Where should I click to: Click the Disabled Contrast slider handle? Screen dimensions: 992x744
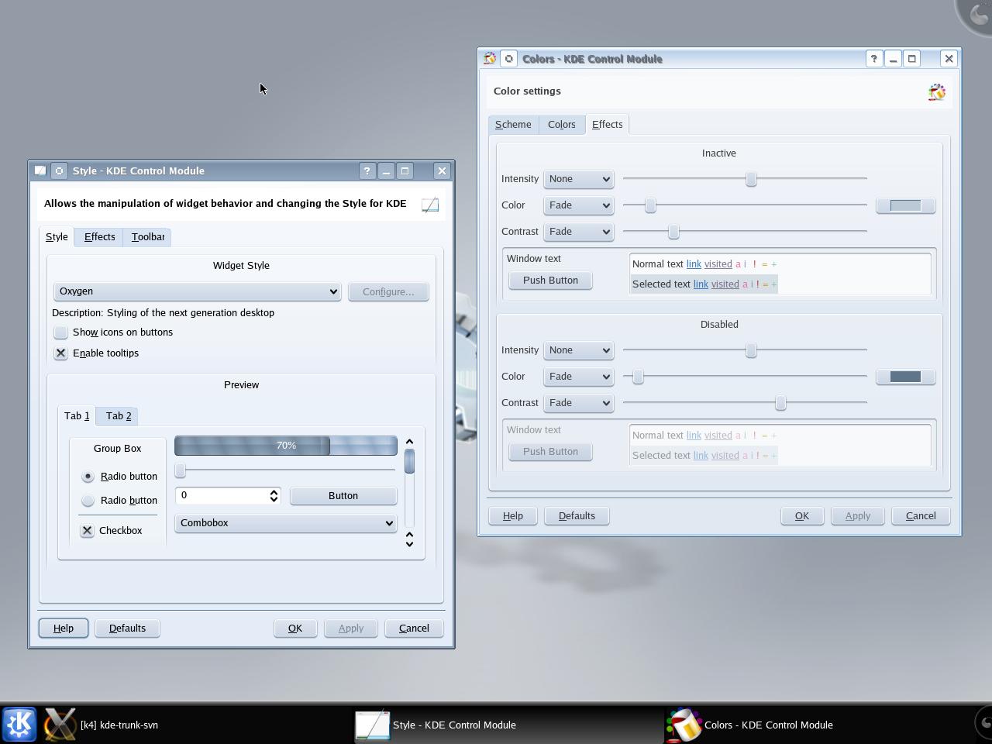780,403
